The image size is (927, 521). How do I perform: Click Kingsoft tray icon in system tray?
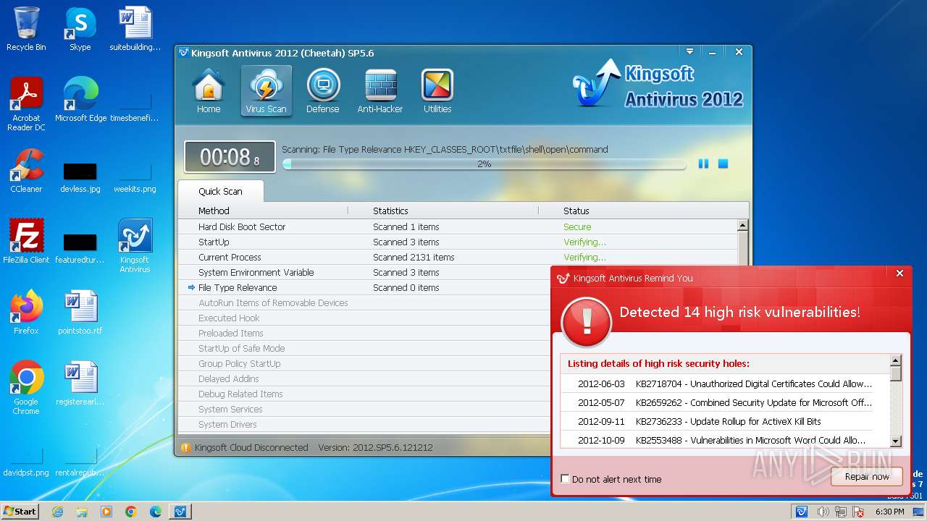click(x=802, y=512)
